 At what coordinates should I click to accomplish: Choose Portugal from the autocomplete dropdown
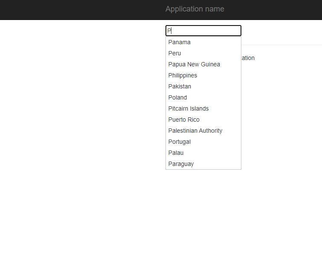(203, 142)
